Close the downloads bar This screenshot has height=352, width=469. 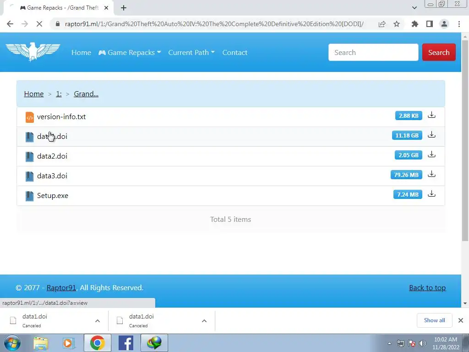coord(461,320)
